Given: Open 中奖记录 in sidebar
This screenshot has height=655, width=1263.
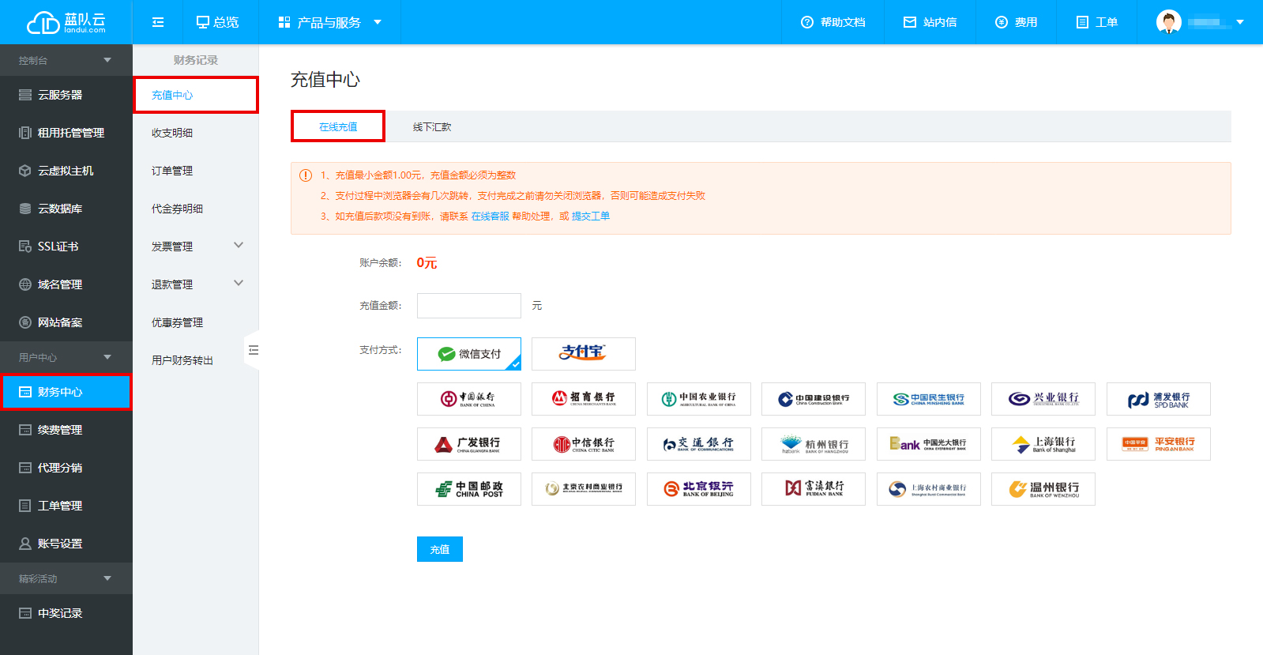Looking at the screenshot, I should 66,613.
